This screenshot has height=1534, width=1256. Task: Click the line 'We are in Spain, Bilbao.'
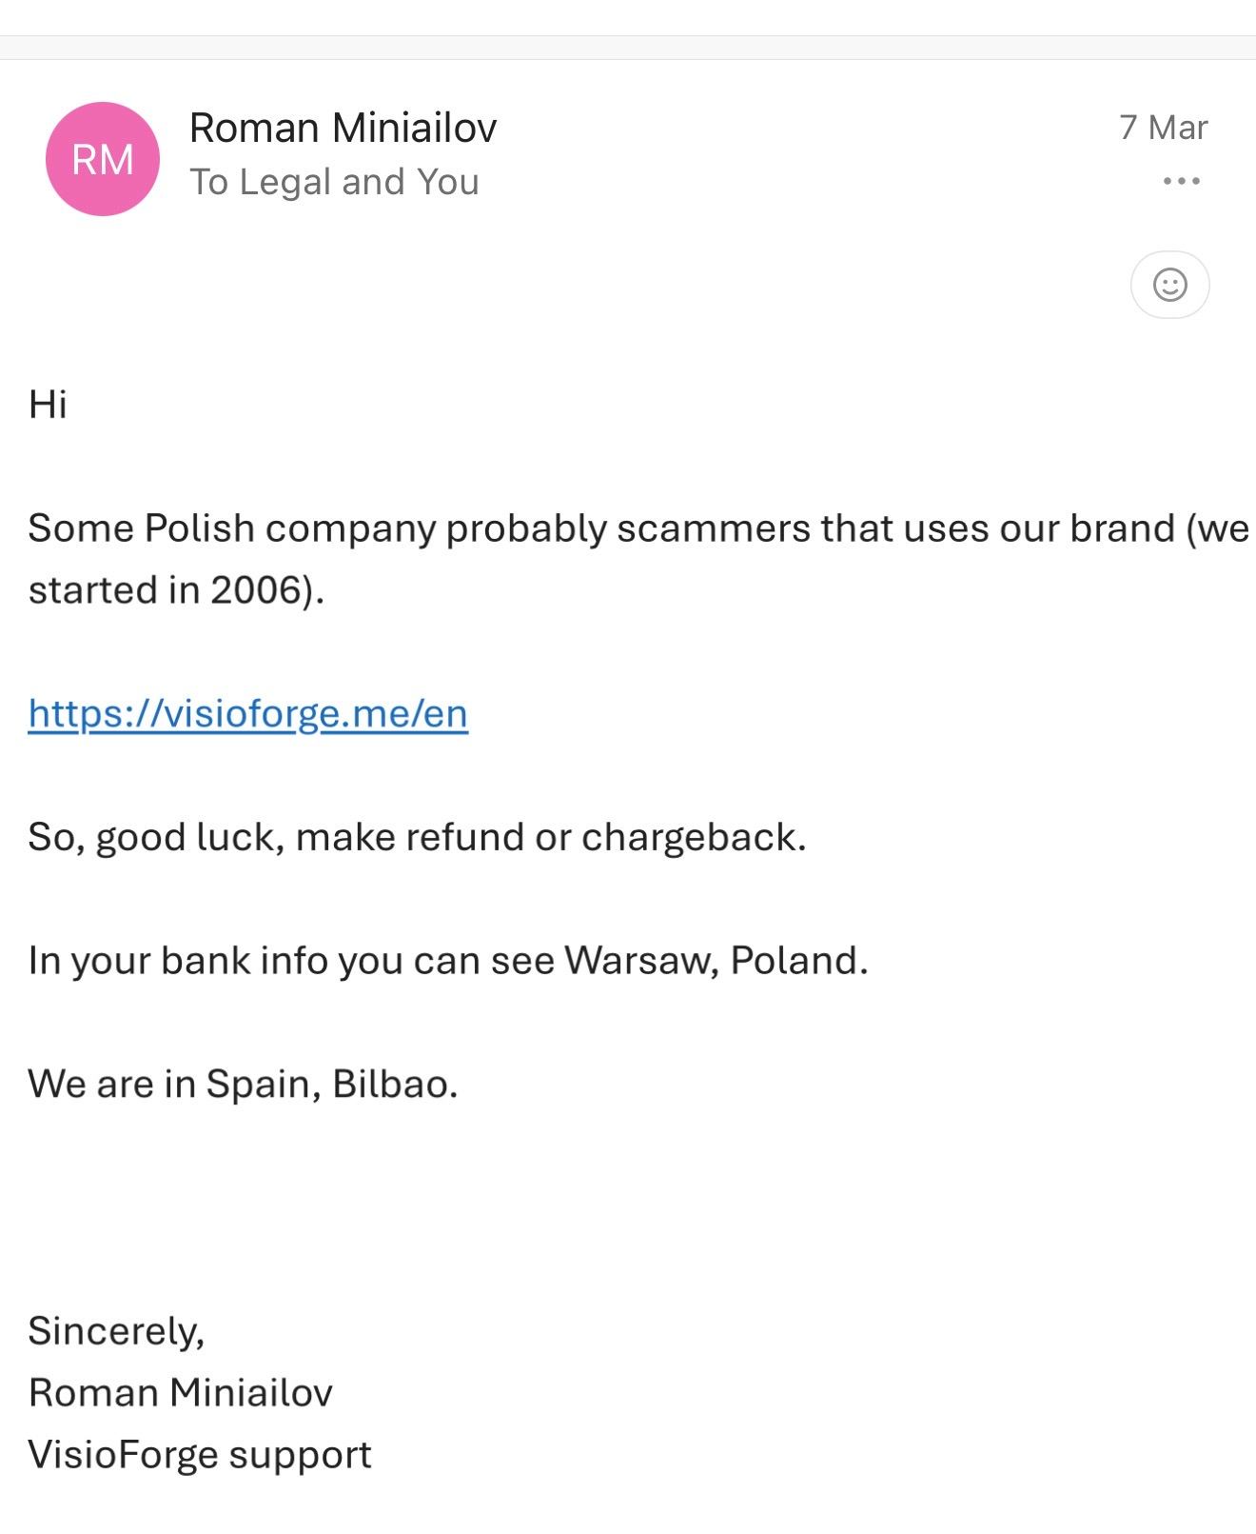coord(243,1084)
